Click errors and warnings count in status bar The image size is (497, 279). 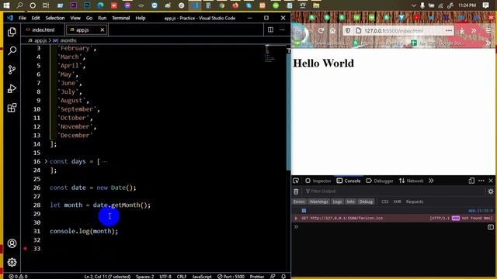(18, 276)
